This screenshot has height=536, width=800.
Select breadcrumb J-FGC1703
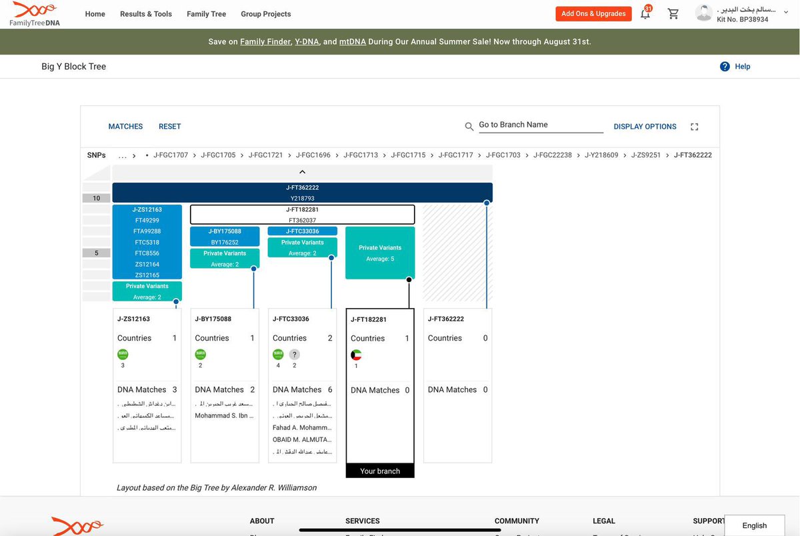pyautogui.click(x=503, y=155)
